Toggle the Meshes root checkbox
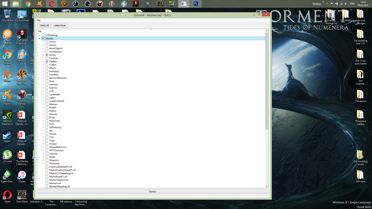 click(x=43, y=38)
